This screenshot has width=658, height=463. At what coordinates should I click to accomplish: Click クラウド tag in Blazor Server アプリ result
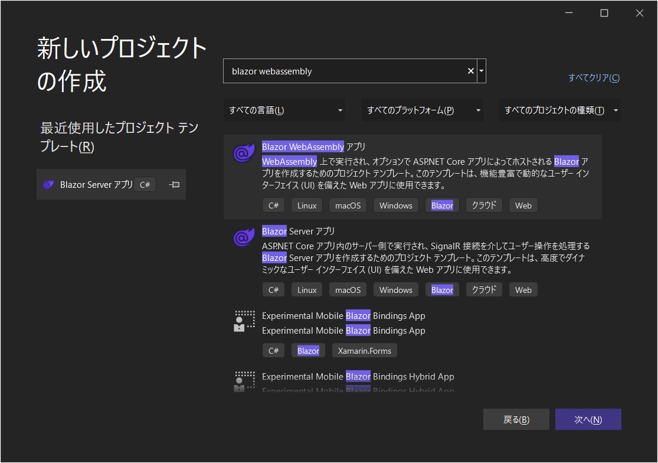click(x=484, y=289)
